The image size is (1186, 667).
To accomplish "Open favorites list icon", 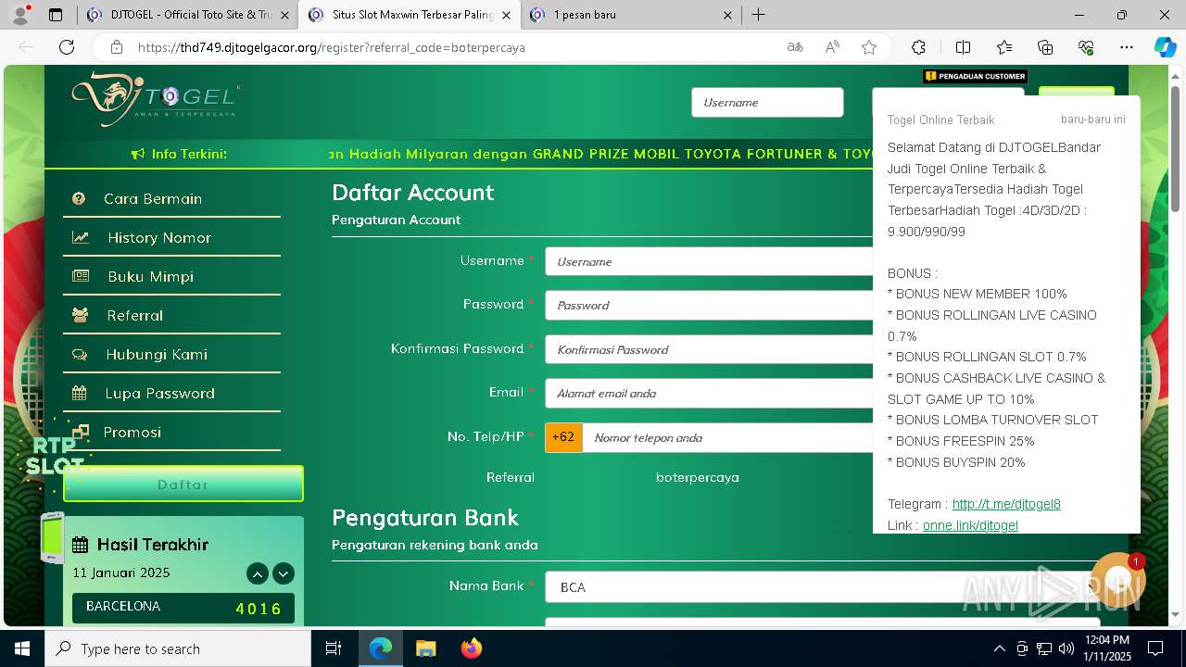I will (x=1004, y=47).
